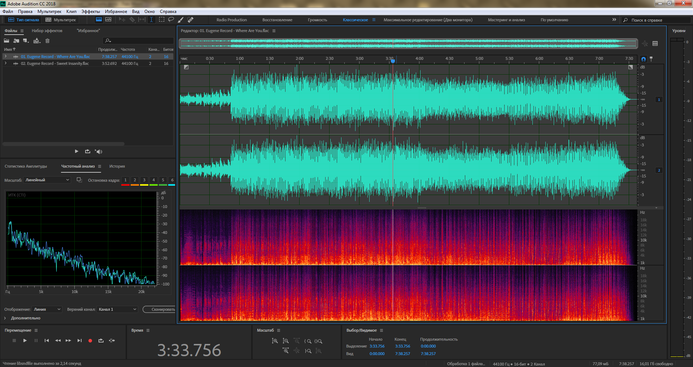Open the Insert into Multitrack dropdown icon

pyautogui.click(x=37, y=41)
